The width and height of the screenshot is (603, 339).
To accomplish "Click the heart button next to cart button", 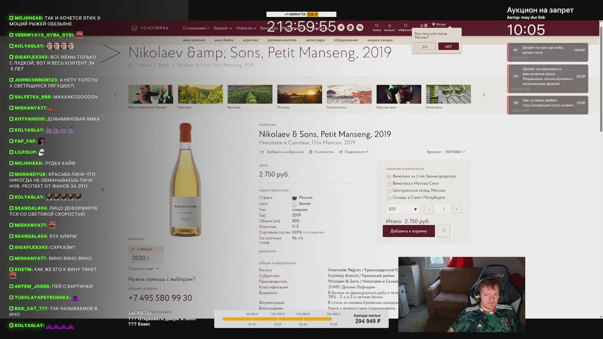I will tap(444, 231).
